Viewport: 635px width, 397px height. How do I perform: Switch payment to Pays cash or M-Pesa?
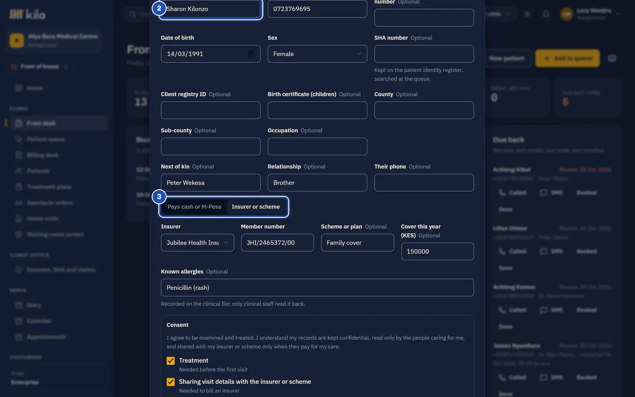194,207
